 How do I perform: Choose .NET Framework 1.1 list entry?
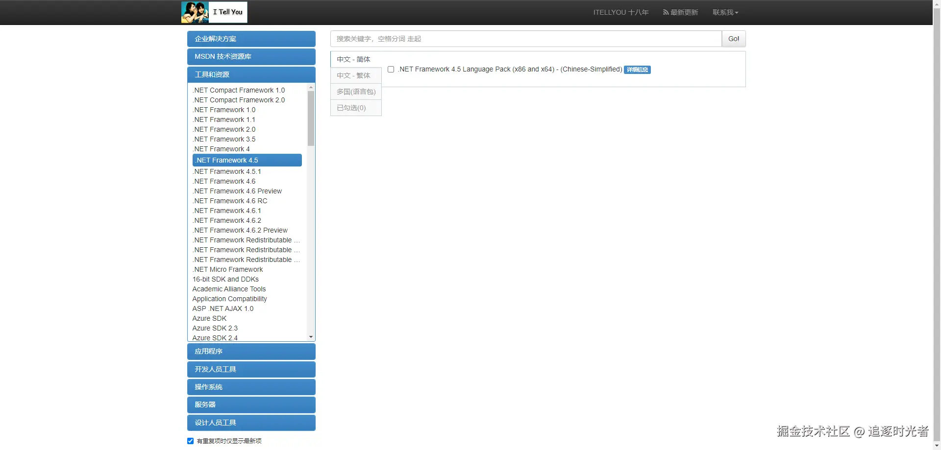[x=224, y=119]
